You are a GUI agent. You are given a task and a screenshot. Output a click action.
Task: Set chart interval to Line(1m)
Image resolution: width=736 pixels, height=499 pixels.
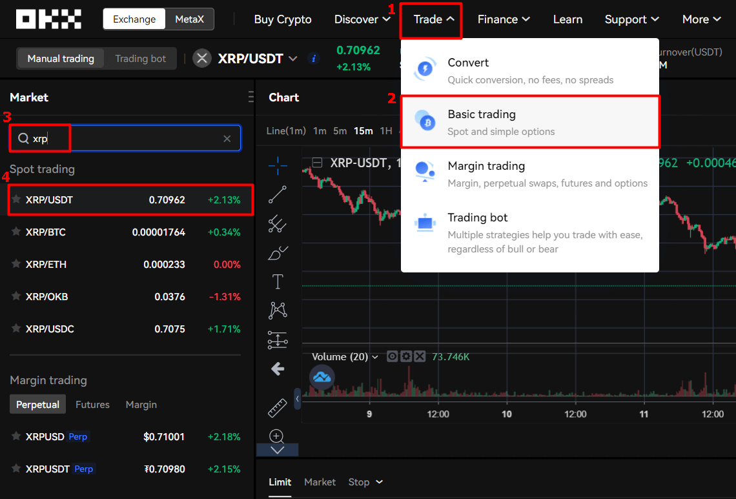tap(286, 131)
